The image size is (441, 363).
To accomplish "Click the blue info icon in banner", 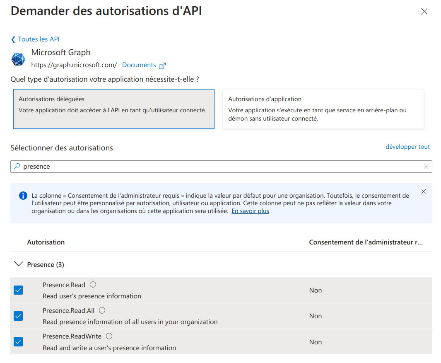I will tap(23, 195).
